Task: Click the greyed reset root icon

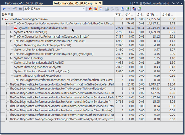Action: point(117,9)
